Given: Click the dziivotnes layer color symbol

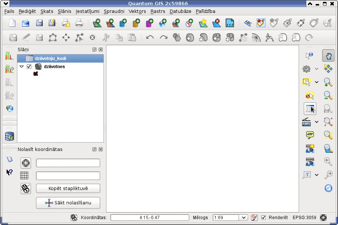Looking at the screenshot, I should (36, 74).
